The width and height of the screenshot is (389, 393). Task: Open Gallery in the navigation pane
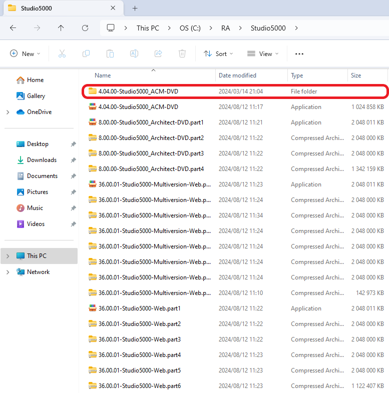31,96
